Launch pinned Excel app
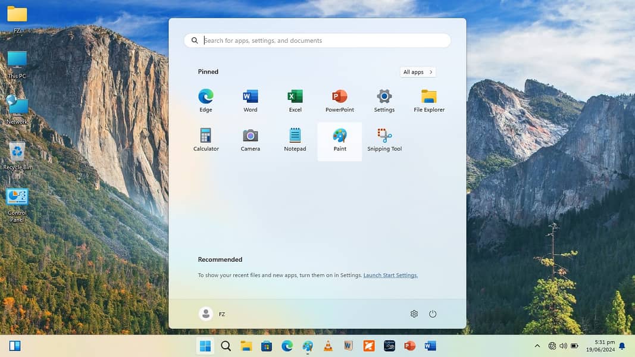635x357 pixels. (x=295, y=101)
